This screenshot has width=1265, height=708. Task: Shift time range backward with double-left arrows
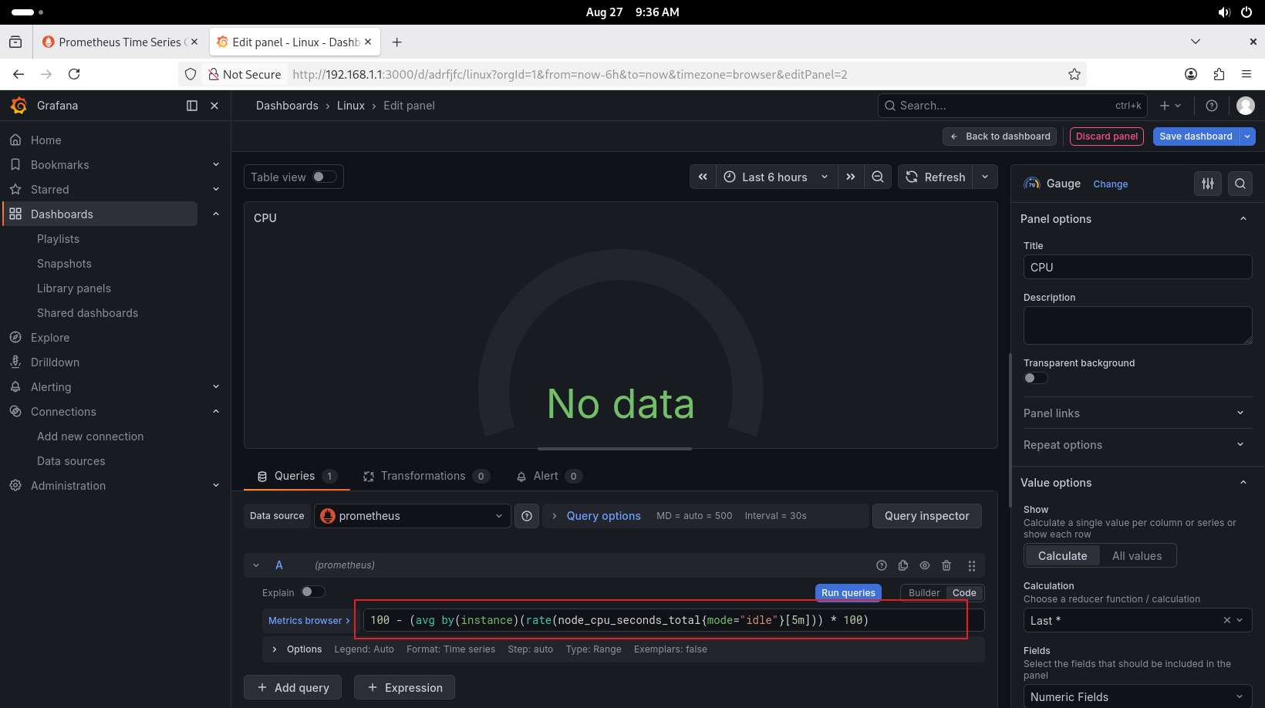coord(703,177)
